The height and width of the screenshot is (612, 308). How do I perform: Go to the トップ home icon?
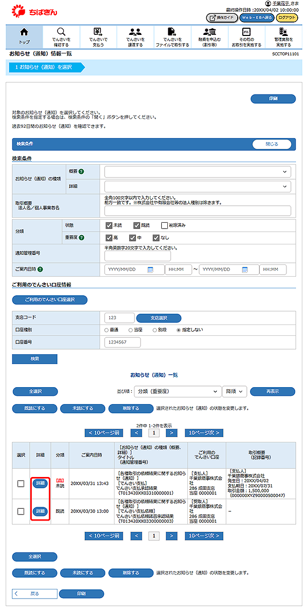click(x=24, y=36)
